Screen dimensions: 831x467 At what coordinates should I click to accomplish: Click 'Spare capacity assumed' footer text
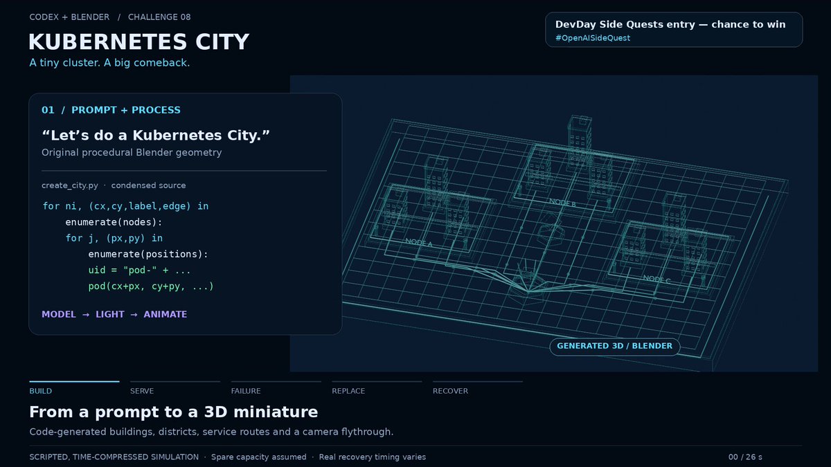258,457
